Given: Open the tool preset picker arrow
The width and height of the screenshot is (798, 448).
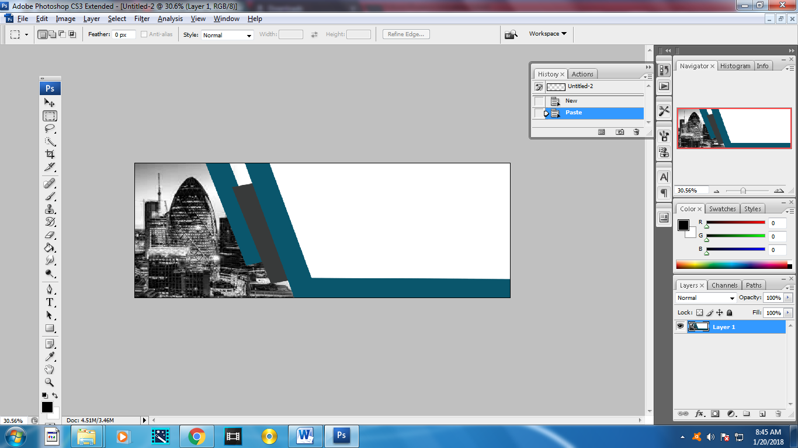Looking at the screenshot, I should pyautogui.click(x=26, y=35).
